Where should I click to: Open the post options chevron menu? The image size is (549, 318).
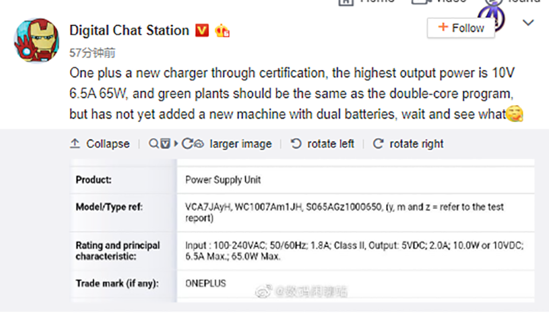(x=528, y=23)
